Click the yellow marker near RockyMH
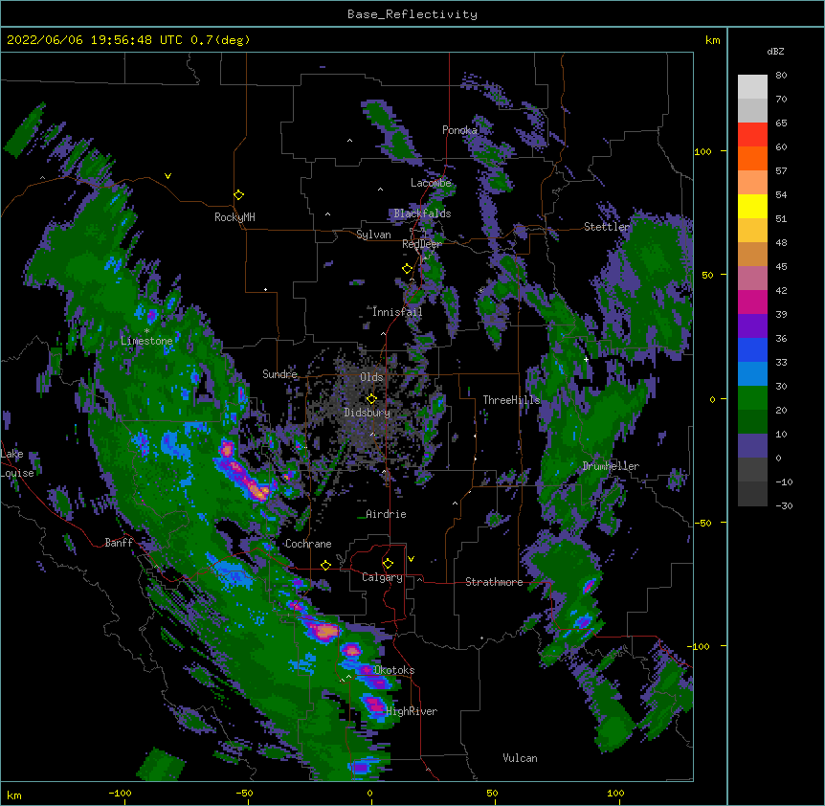The height and width of the screenshot is (806, 825). [x=239, y=195]
